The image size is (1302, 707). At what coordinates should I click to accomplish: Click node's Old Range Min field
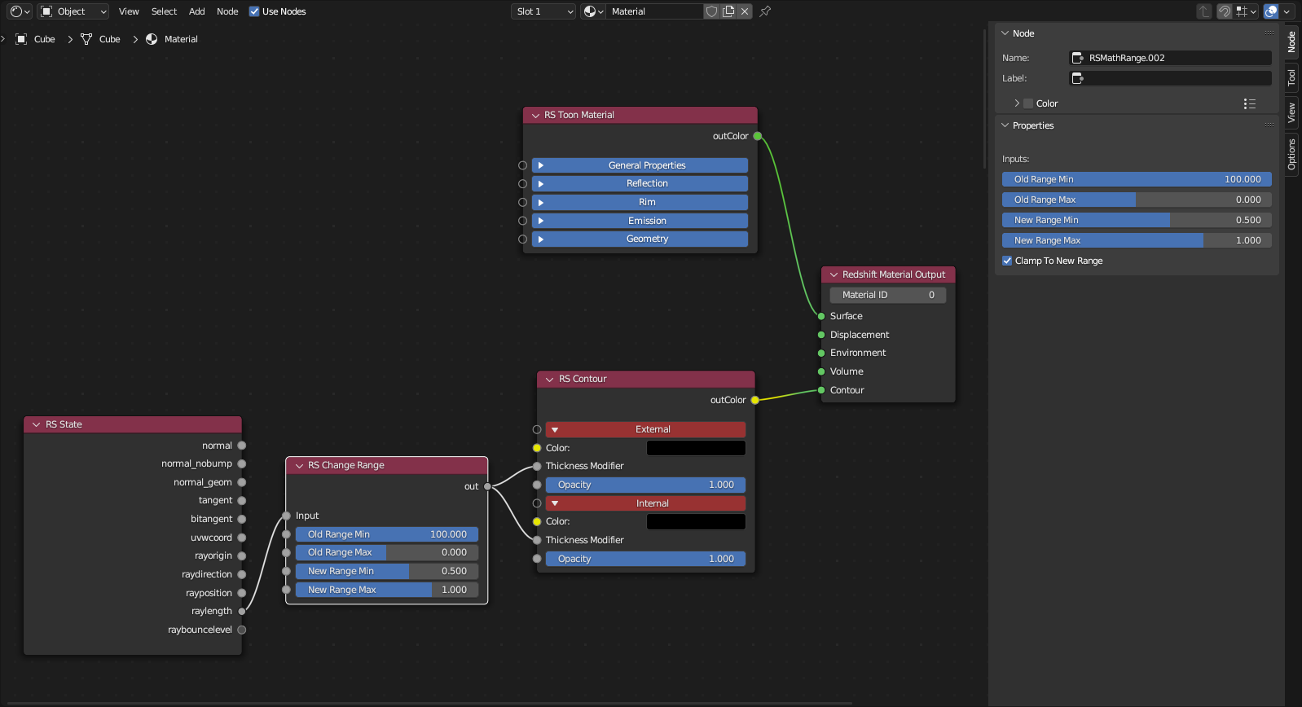point(387,534)
